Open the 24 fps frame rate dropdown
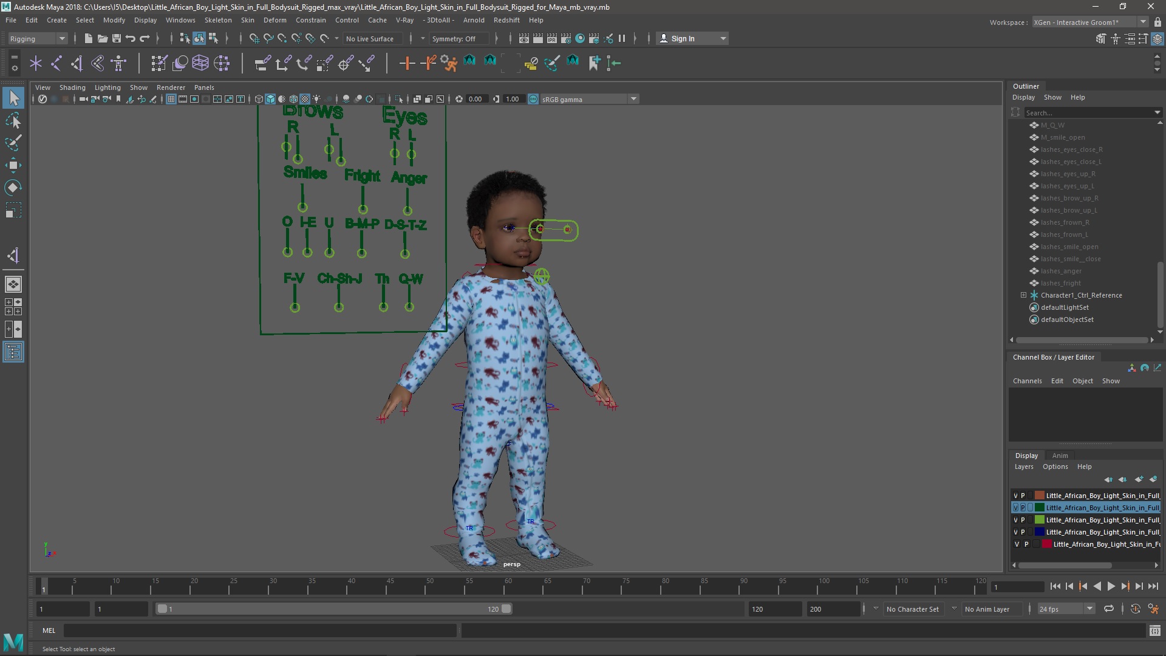The height and width of the screenshot is (656, 1166). tap(1065, 609)
